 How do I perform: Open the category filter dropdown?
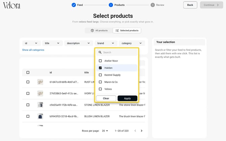pos(132,43)
